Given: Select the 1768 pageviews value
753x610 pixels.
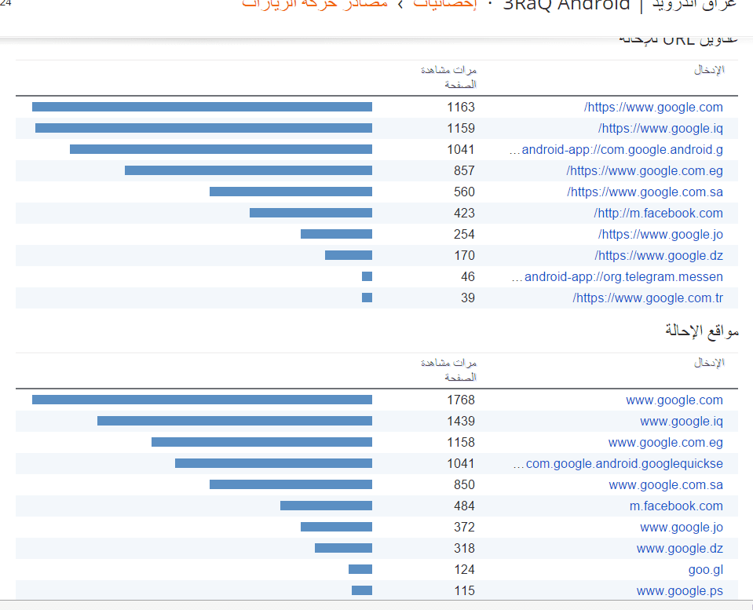Looking at the screenshot, I should [x=461, y=400].
